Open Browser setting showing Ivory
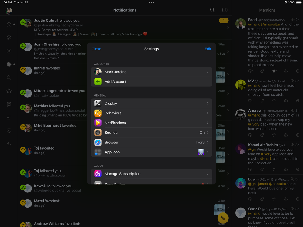303x227 pixels. (151, 143)
